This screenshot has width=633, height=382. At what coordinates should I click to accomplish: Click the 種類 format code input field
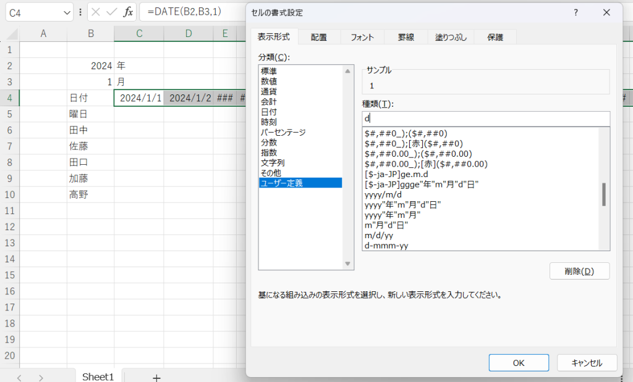coord(485,118)
